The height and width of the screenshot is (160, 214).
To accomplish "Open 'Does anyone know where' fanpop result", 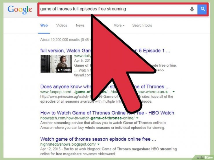I will tap(105, 87).
